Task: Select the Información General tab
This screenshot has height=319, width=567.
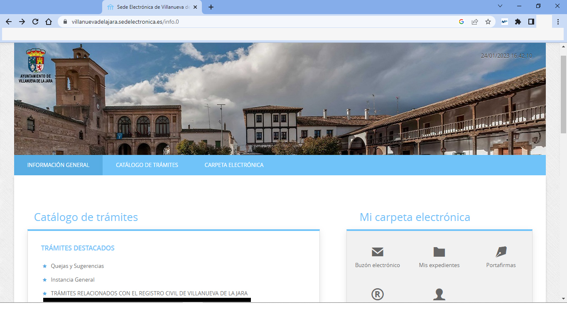Action: 58,165
